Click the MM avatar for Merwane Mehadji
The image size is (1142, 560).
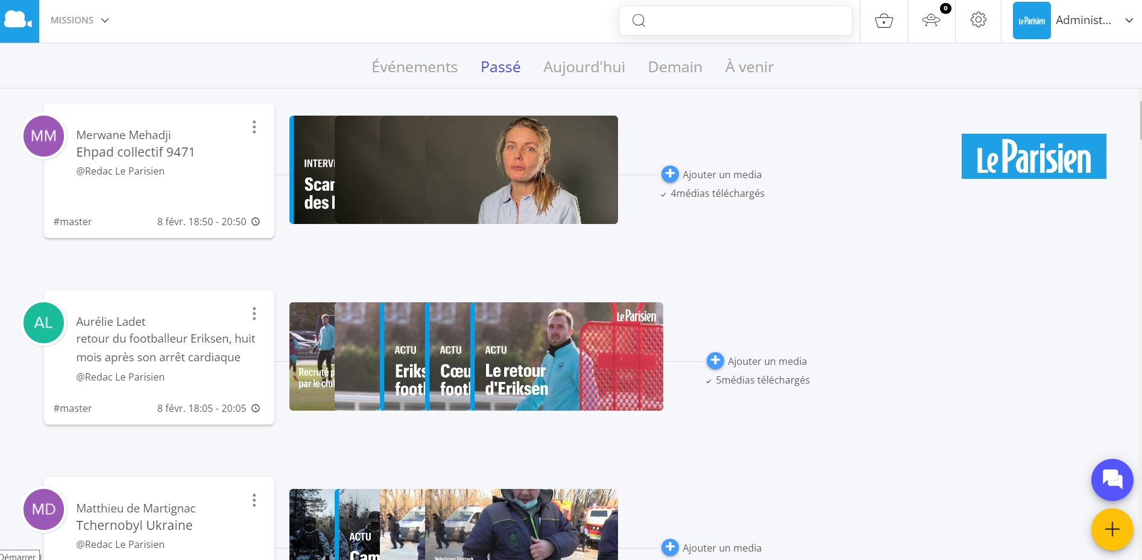pos(43,136)
